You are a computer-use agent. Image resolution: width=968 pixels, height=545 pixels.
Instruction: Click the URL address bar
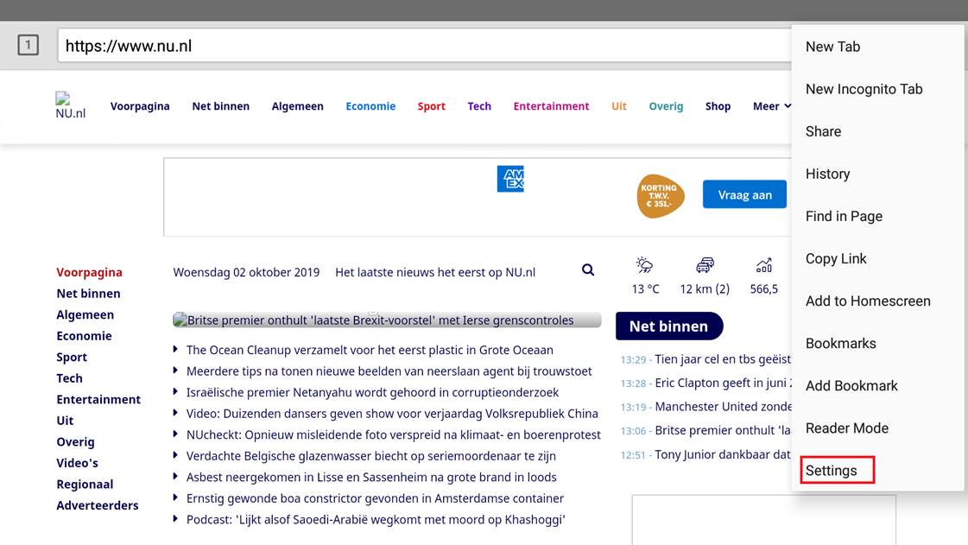click(x=423, y=46)
